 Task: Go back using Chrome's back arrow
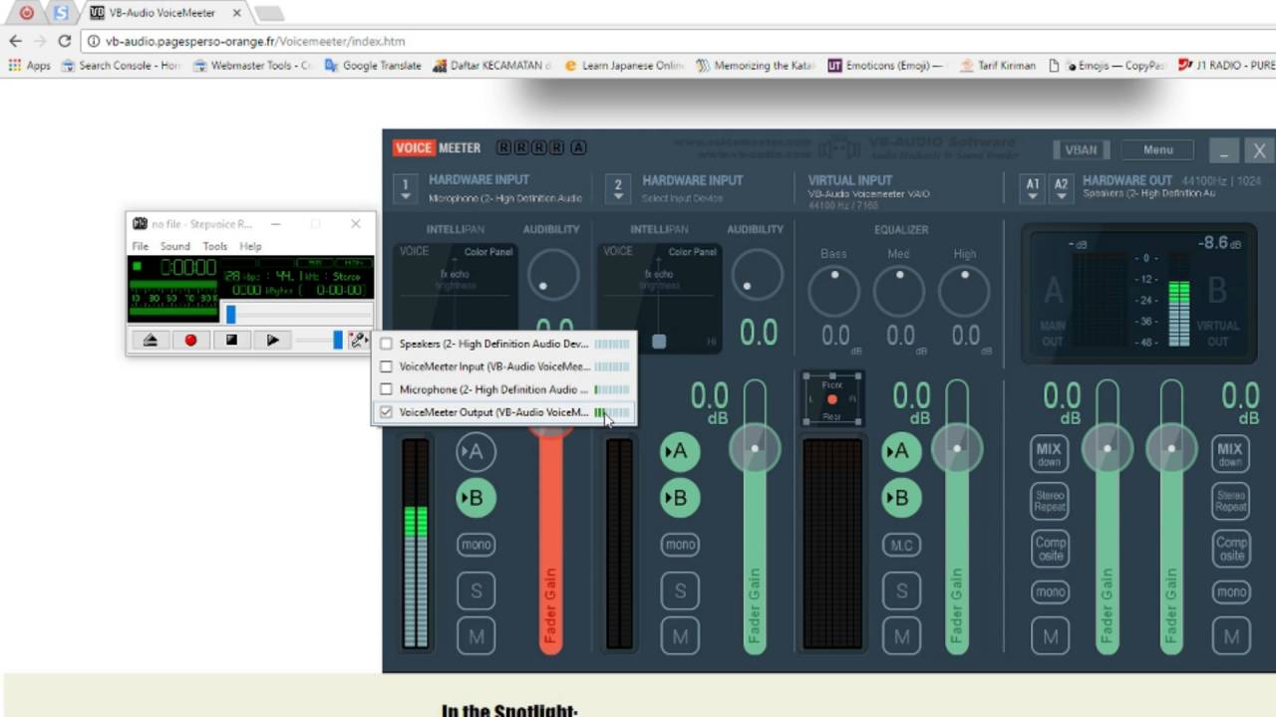15,41
